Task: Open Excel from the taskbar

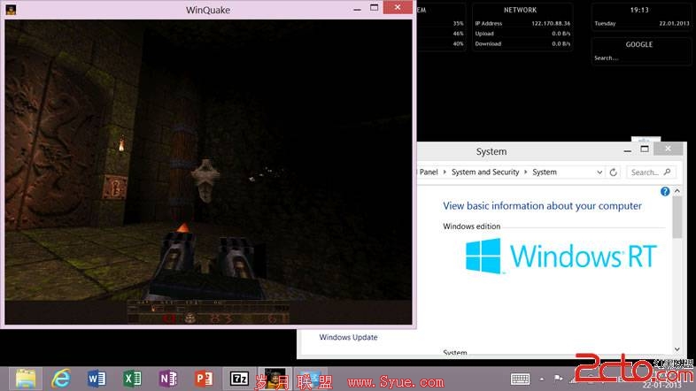Action: tap(132, 379)
